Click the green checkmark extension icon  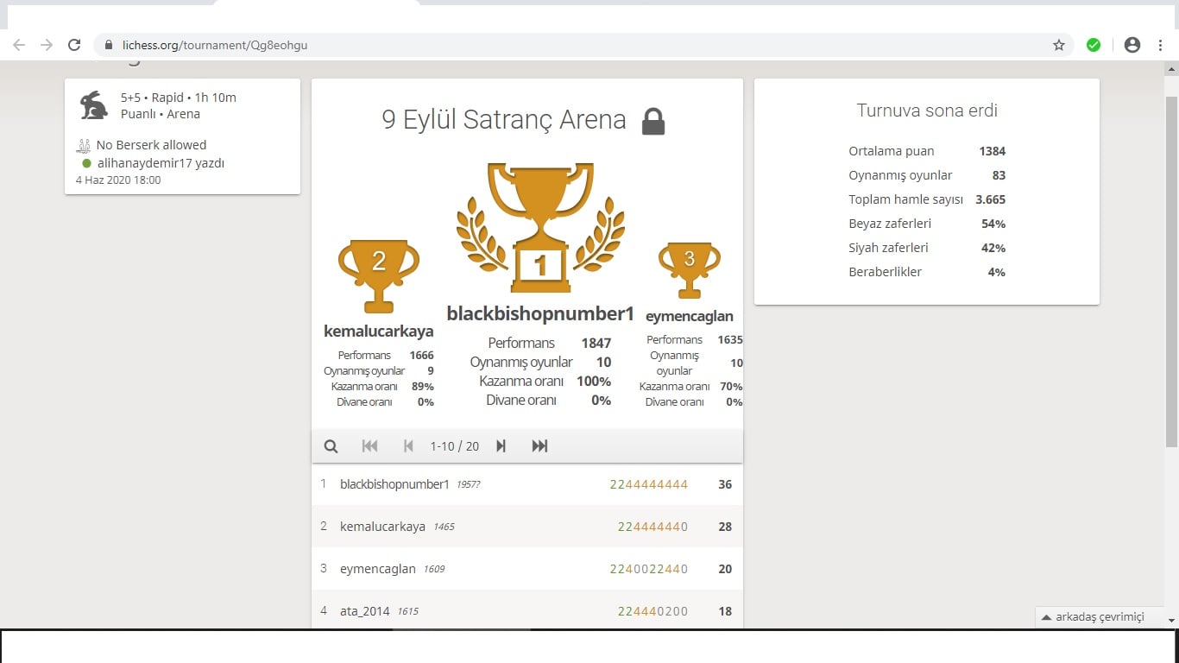pyautogui.click(x=1094, y=45)
